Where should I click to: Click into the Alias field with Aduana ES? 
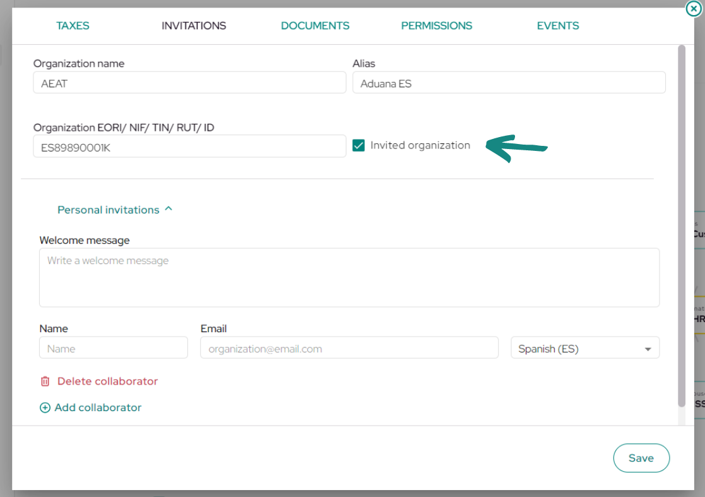click(509, 83)
